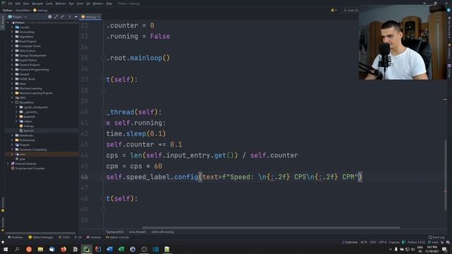Click the editor horizontal scrollbar
Image resolution: width=452 pixels, height=254 pixels.
tap(271, 228)
